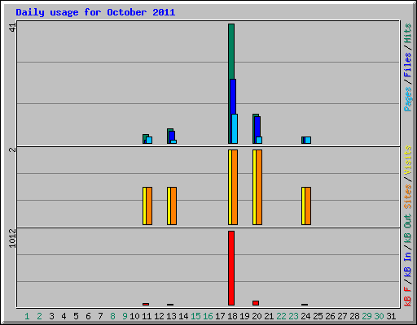This screenshot has height=325, width=417.
Task: Click the "41" maximum value on hits axis
Action: (x=12, y=27)
